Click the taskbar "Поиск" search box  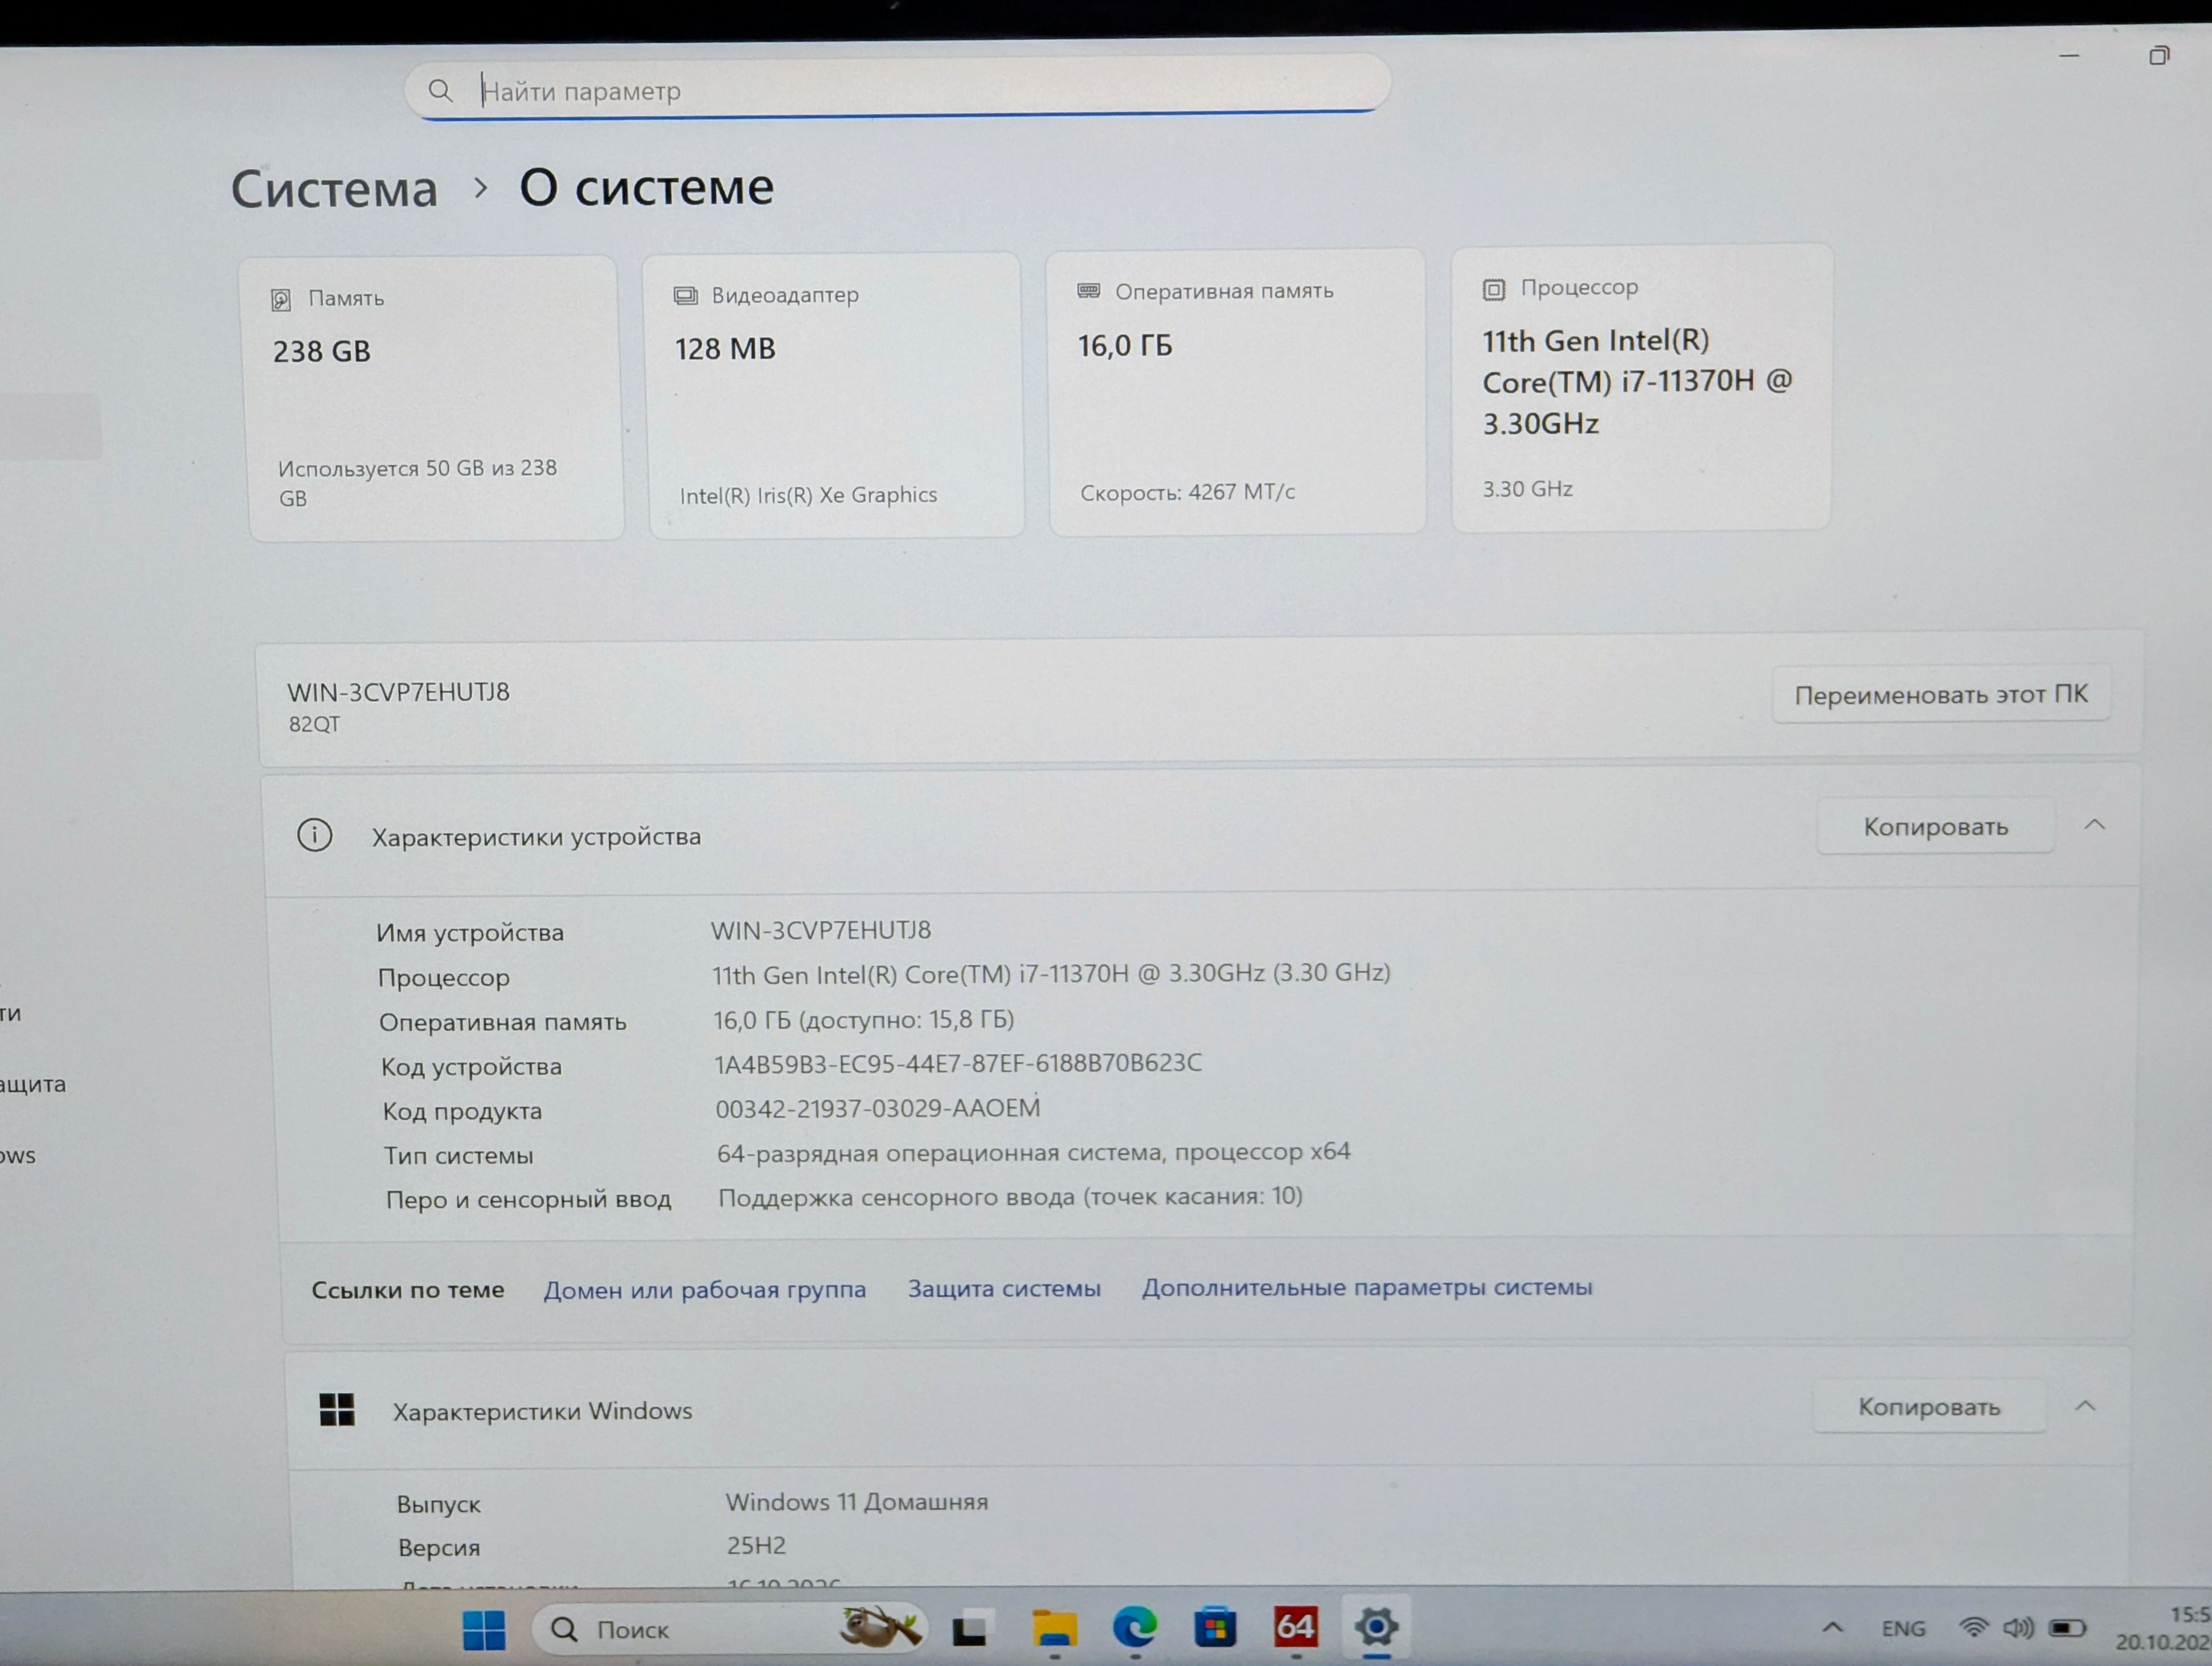pos(730,1629)
